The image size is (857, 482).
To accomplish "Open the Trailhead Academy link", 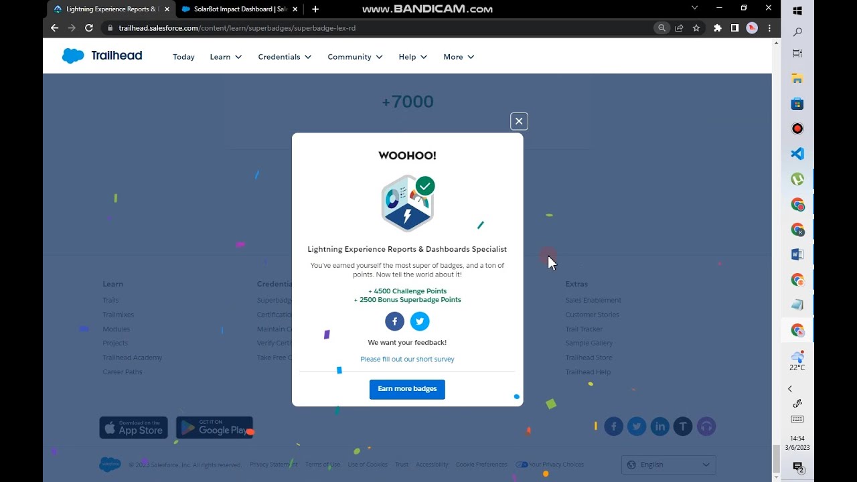I will pos(133,357).
